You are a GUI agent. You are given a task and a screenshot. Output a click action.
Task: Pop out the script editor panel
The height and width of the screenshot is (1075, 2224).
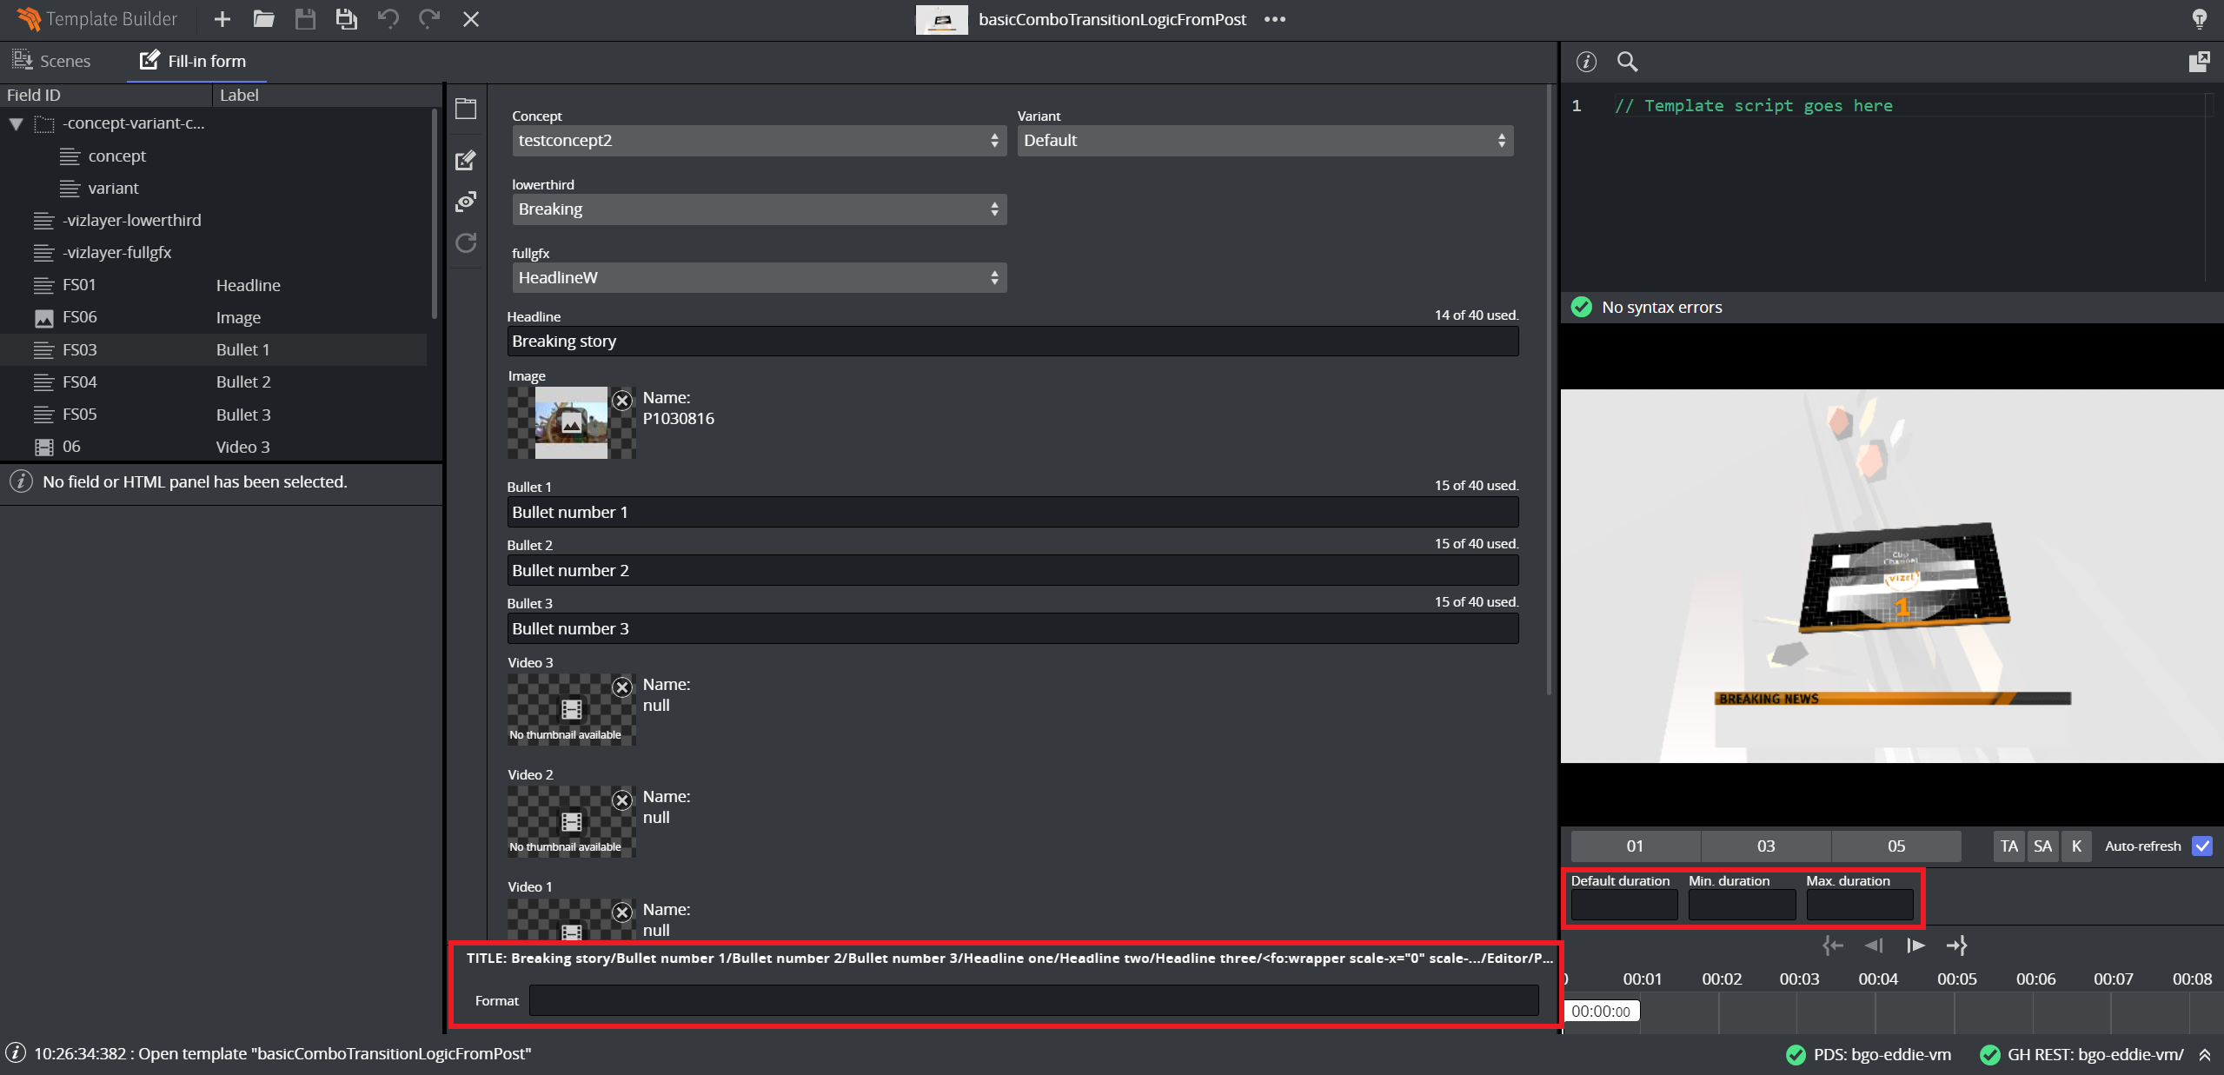2200,62
